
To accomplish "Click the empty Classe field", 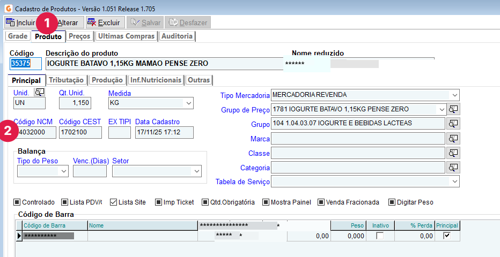I will 358,153.
